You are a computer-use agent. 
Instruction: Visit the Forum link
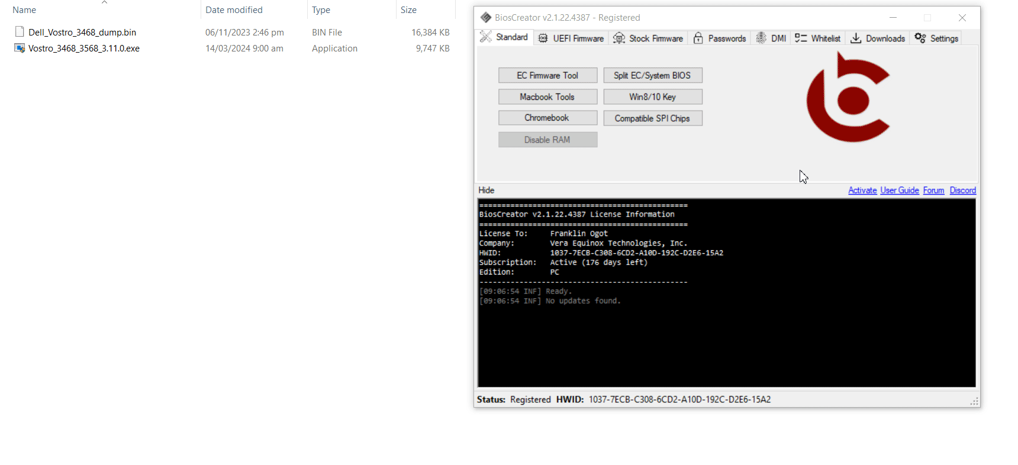933,190
